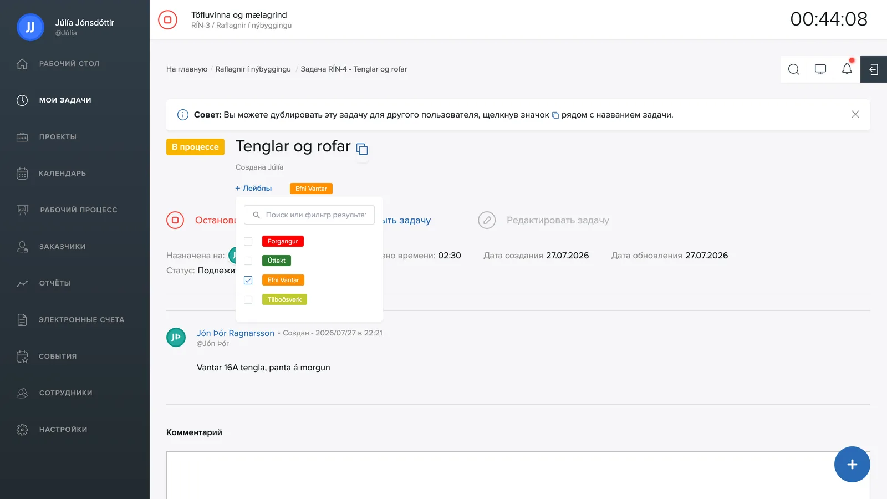Enable the Tilboðsverk label checkbox
Image resolution: width=887 pixels, height=499 pixels.
click(x=248, y=299)
